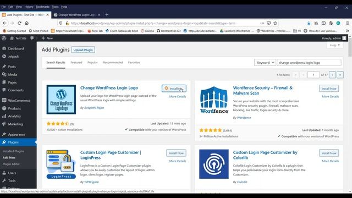The image size is (352, 198).
Task: Open Marketing in the sidebar
Action: pyautogui.click(x=15, y=124)
